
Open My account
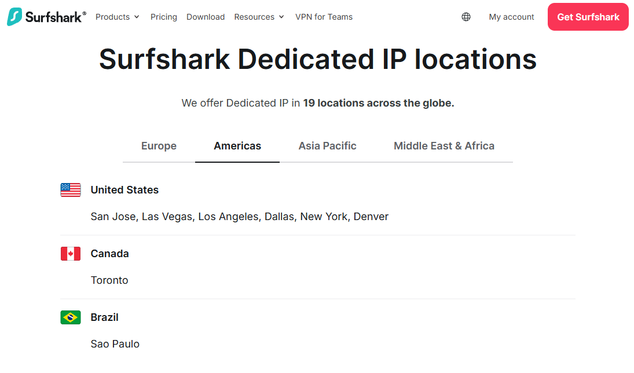(511, 17)
